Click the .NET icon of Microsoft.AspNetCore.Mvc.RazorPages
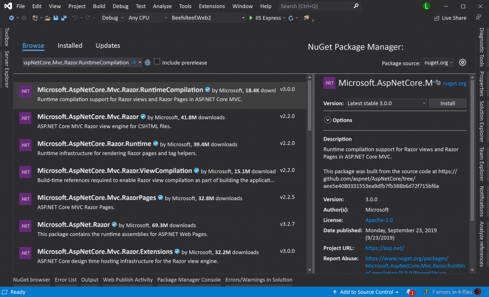489x297 pixels. [x=25, y=199]
